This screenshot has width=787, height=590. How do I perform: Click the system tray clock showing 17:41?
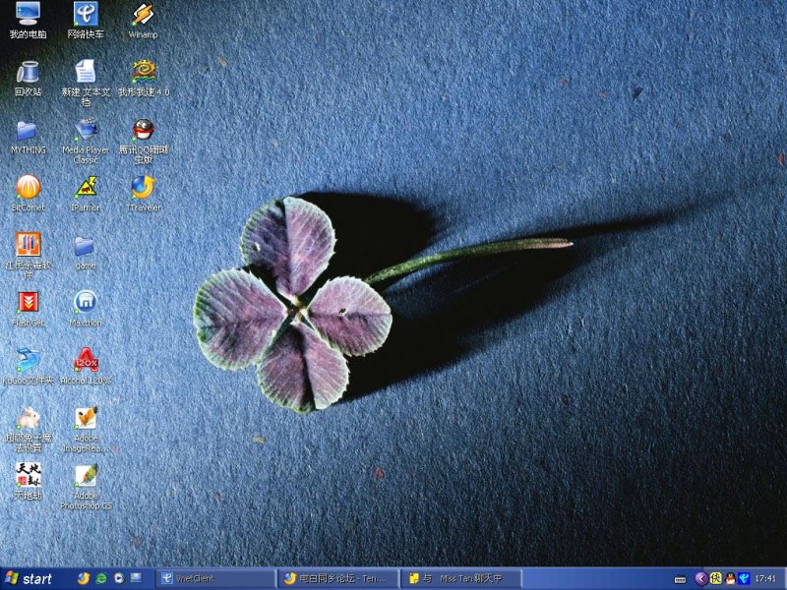[767, 578]
